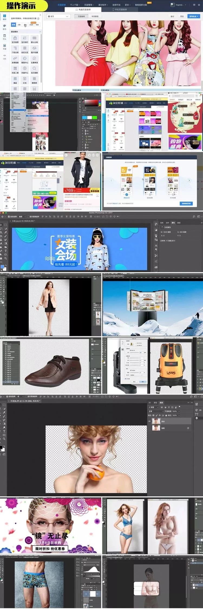Select the Type tool in 女装.jpg window

coord(5,251)
